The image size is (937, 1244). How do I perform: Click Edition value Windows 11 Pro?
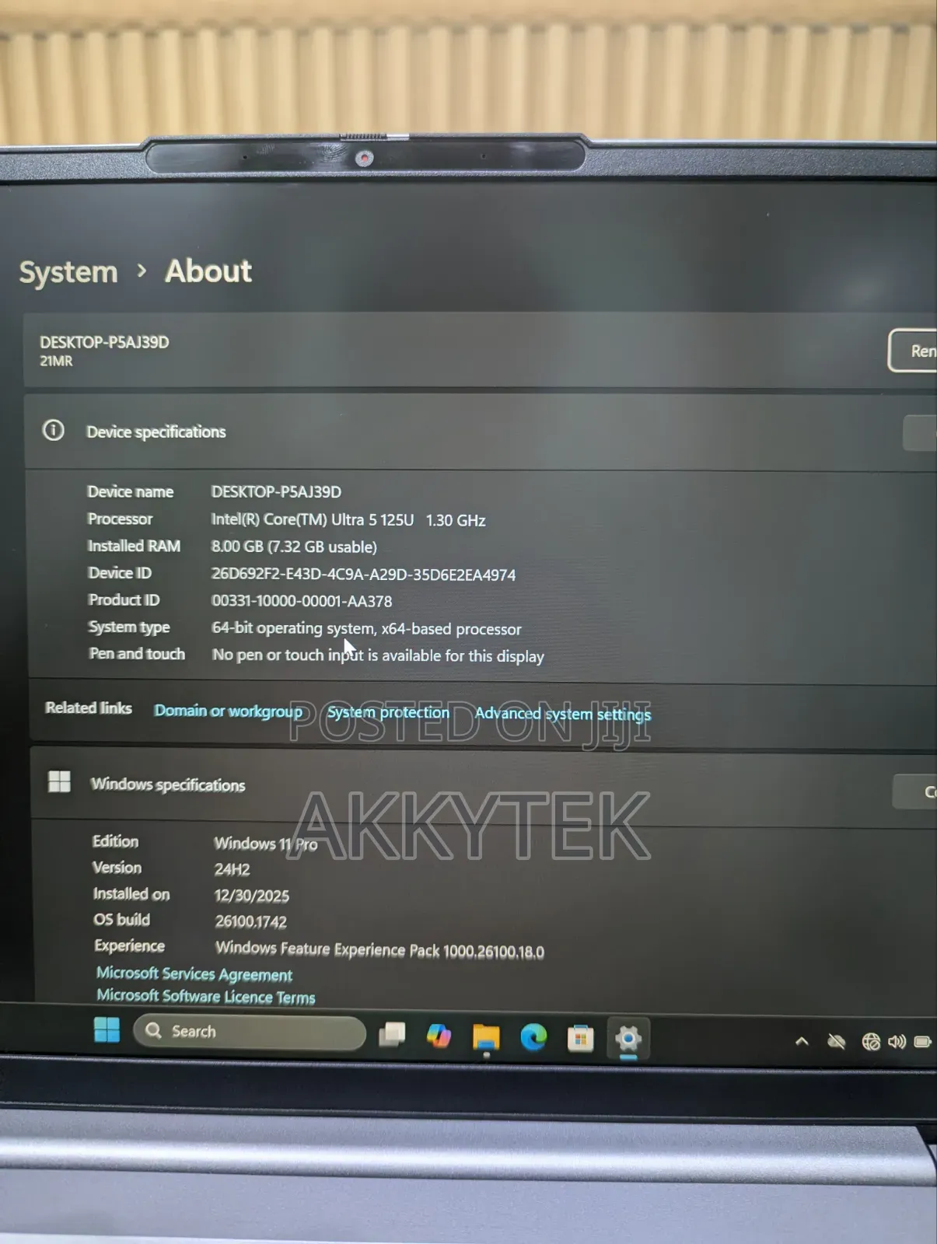[266, 844]
